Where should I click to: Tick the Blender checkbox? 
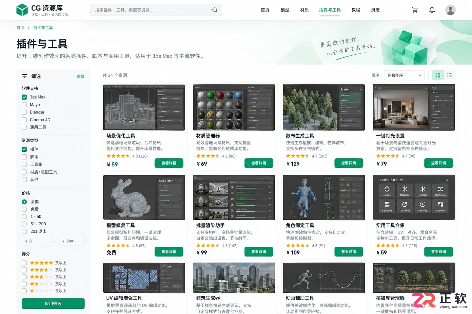(24, 112)
